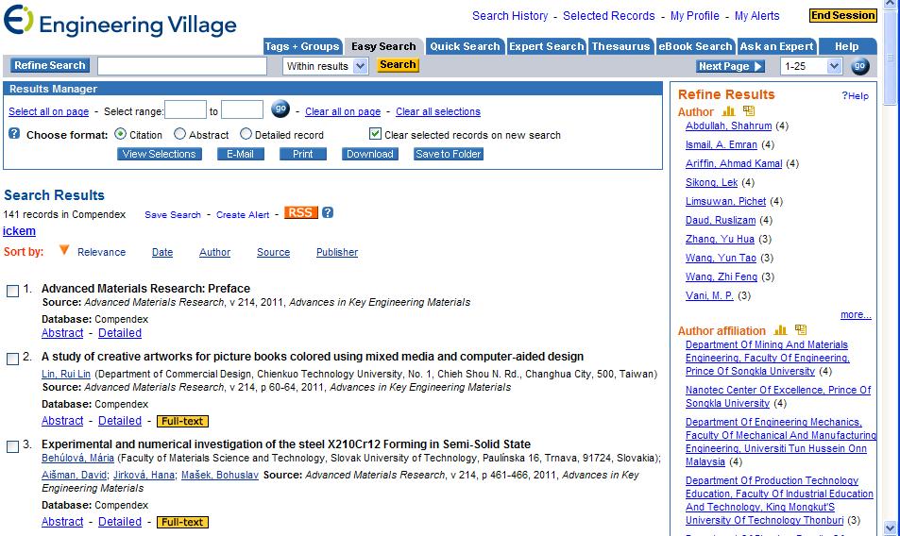Open Selected Records link
900x536 pixels.
(x=608, y=15)
